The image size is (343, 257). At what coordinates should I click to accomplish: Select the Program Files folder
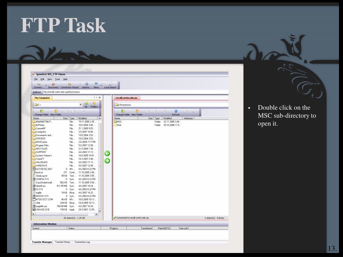tap(41, 145)
